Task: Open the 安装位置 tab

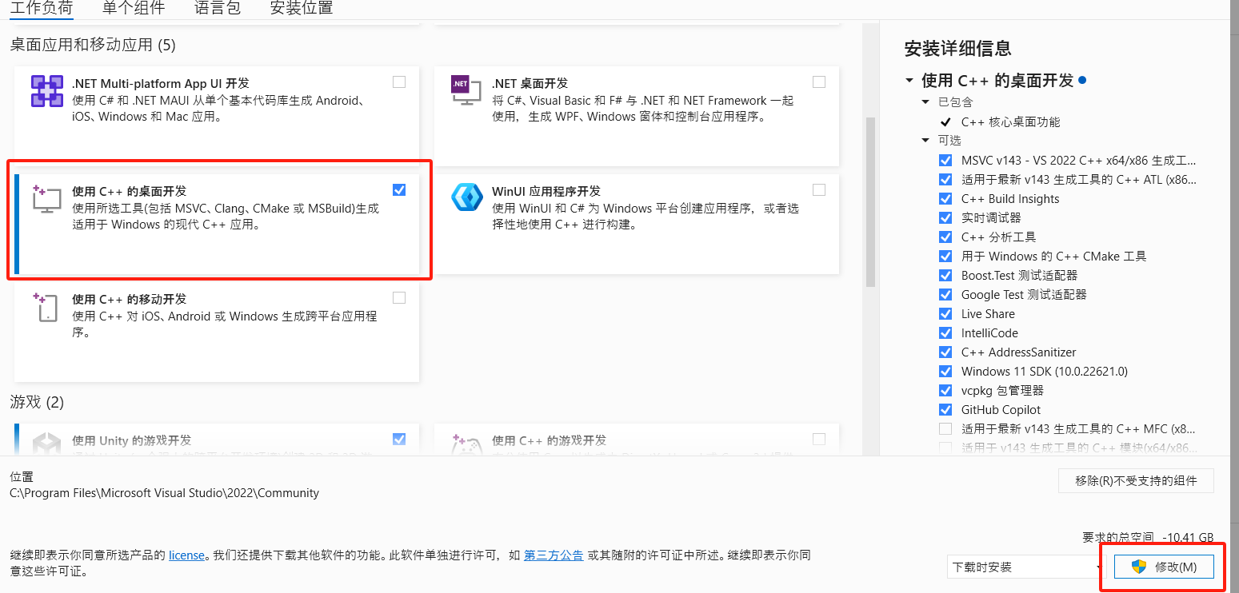Action: pos(302,9)
